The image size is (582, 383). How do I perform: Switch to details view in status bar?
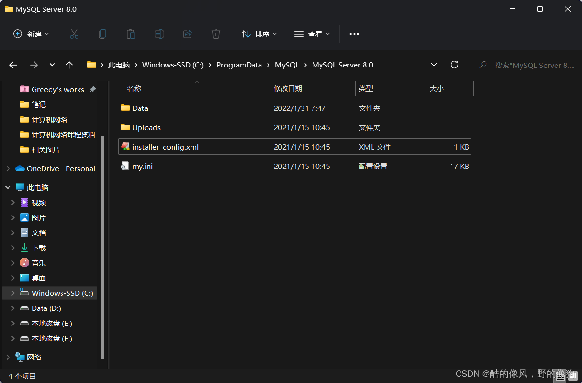[560, 376]
